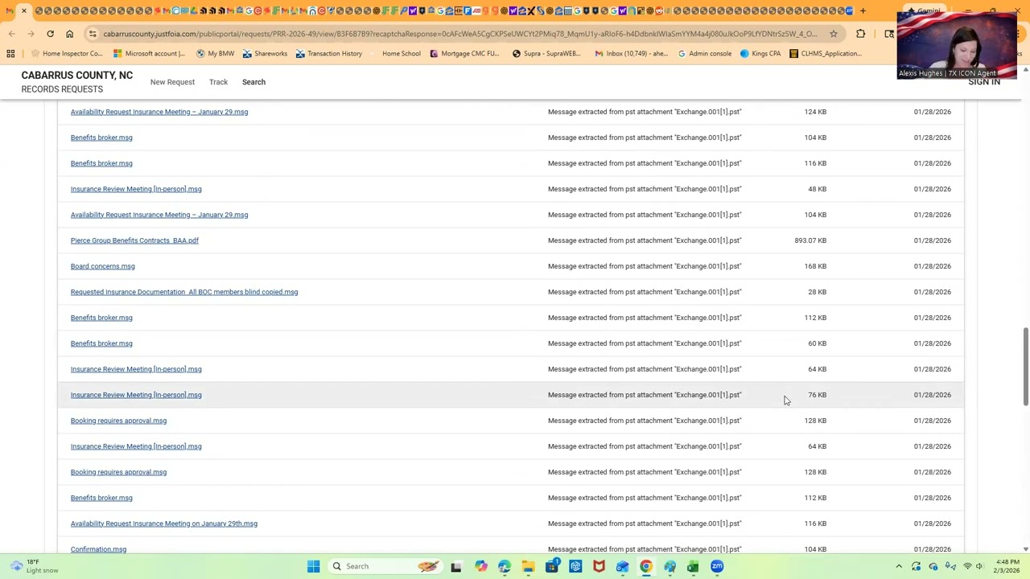
Task: Open Zoom from the taskbar
Action: point(717,566)
